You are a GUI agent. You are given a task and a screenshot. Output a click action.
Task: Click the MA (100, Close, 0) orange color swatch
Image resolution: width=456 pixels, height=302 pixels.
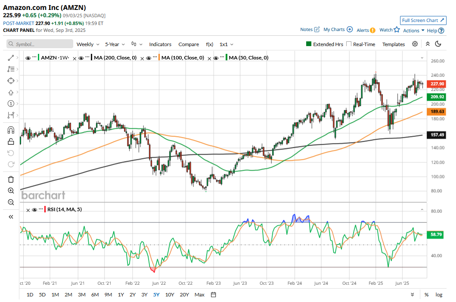pos(159,57)
